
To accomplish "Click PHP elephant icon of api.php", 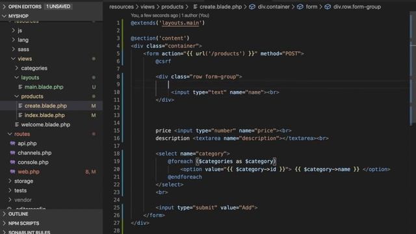I will (12, 144).
